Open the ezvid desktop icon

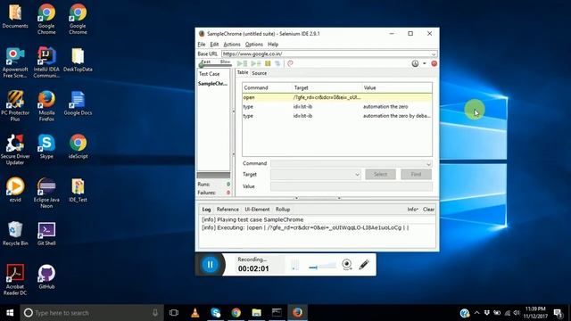[x=15, y=190]
